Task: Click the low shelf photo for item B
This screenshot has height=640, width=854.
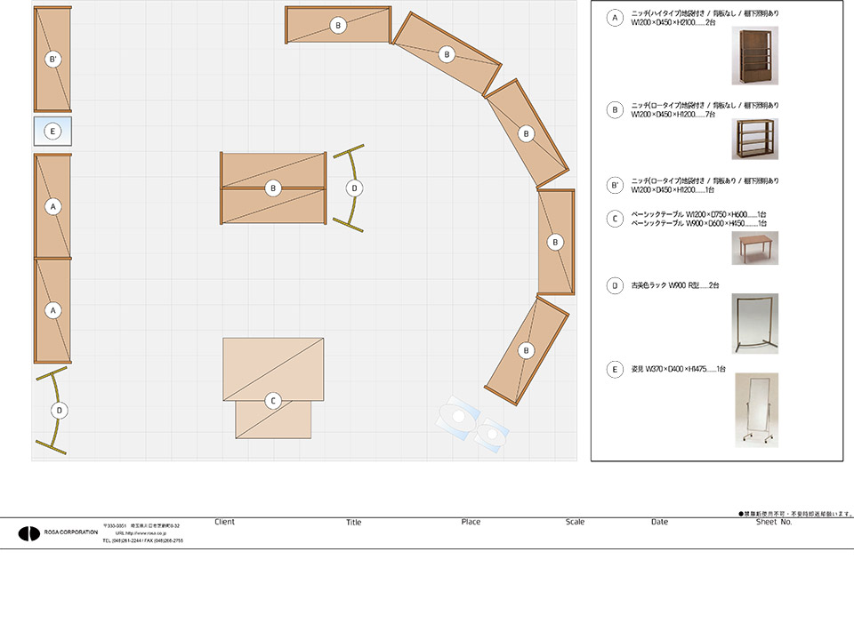Action: pyautogui.click(x=753, y=139)
